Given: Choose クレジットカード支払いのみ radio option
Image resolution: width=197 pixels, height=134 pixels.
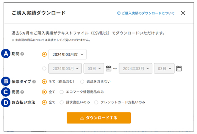Looking at the screenshot, I should click(96, 102).
